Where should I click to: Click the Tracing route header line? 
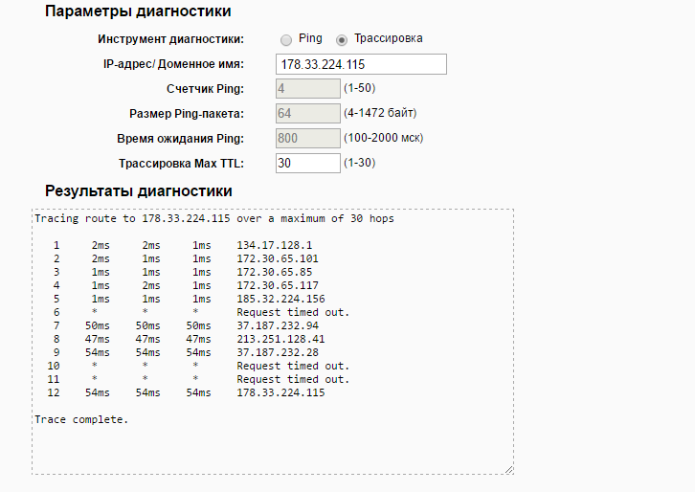click(213, 218)
